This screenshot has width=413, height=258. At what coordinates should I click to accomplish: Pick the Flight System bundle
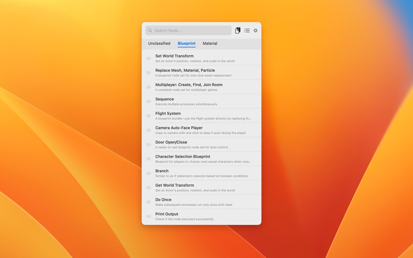pyautogui.click(x=201, y=116)
